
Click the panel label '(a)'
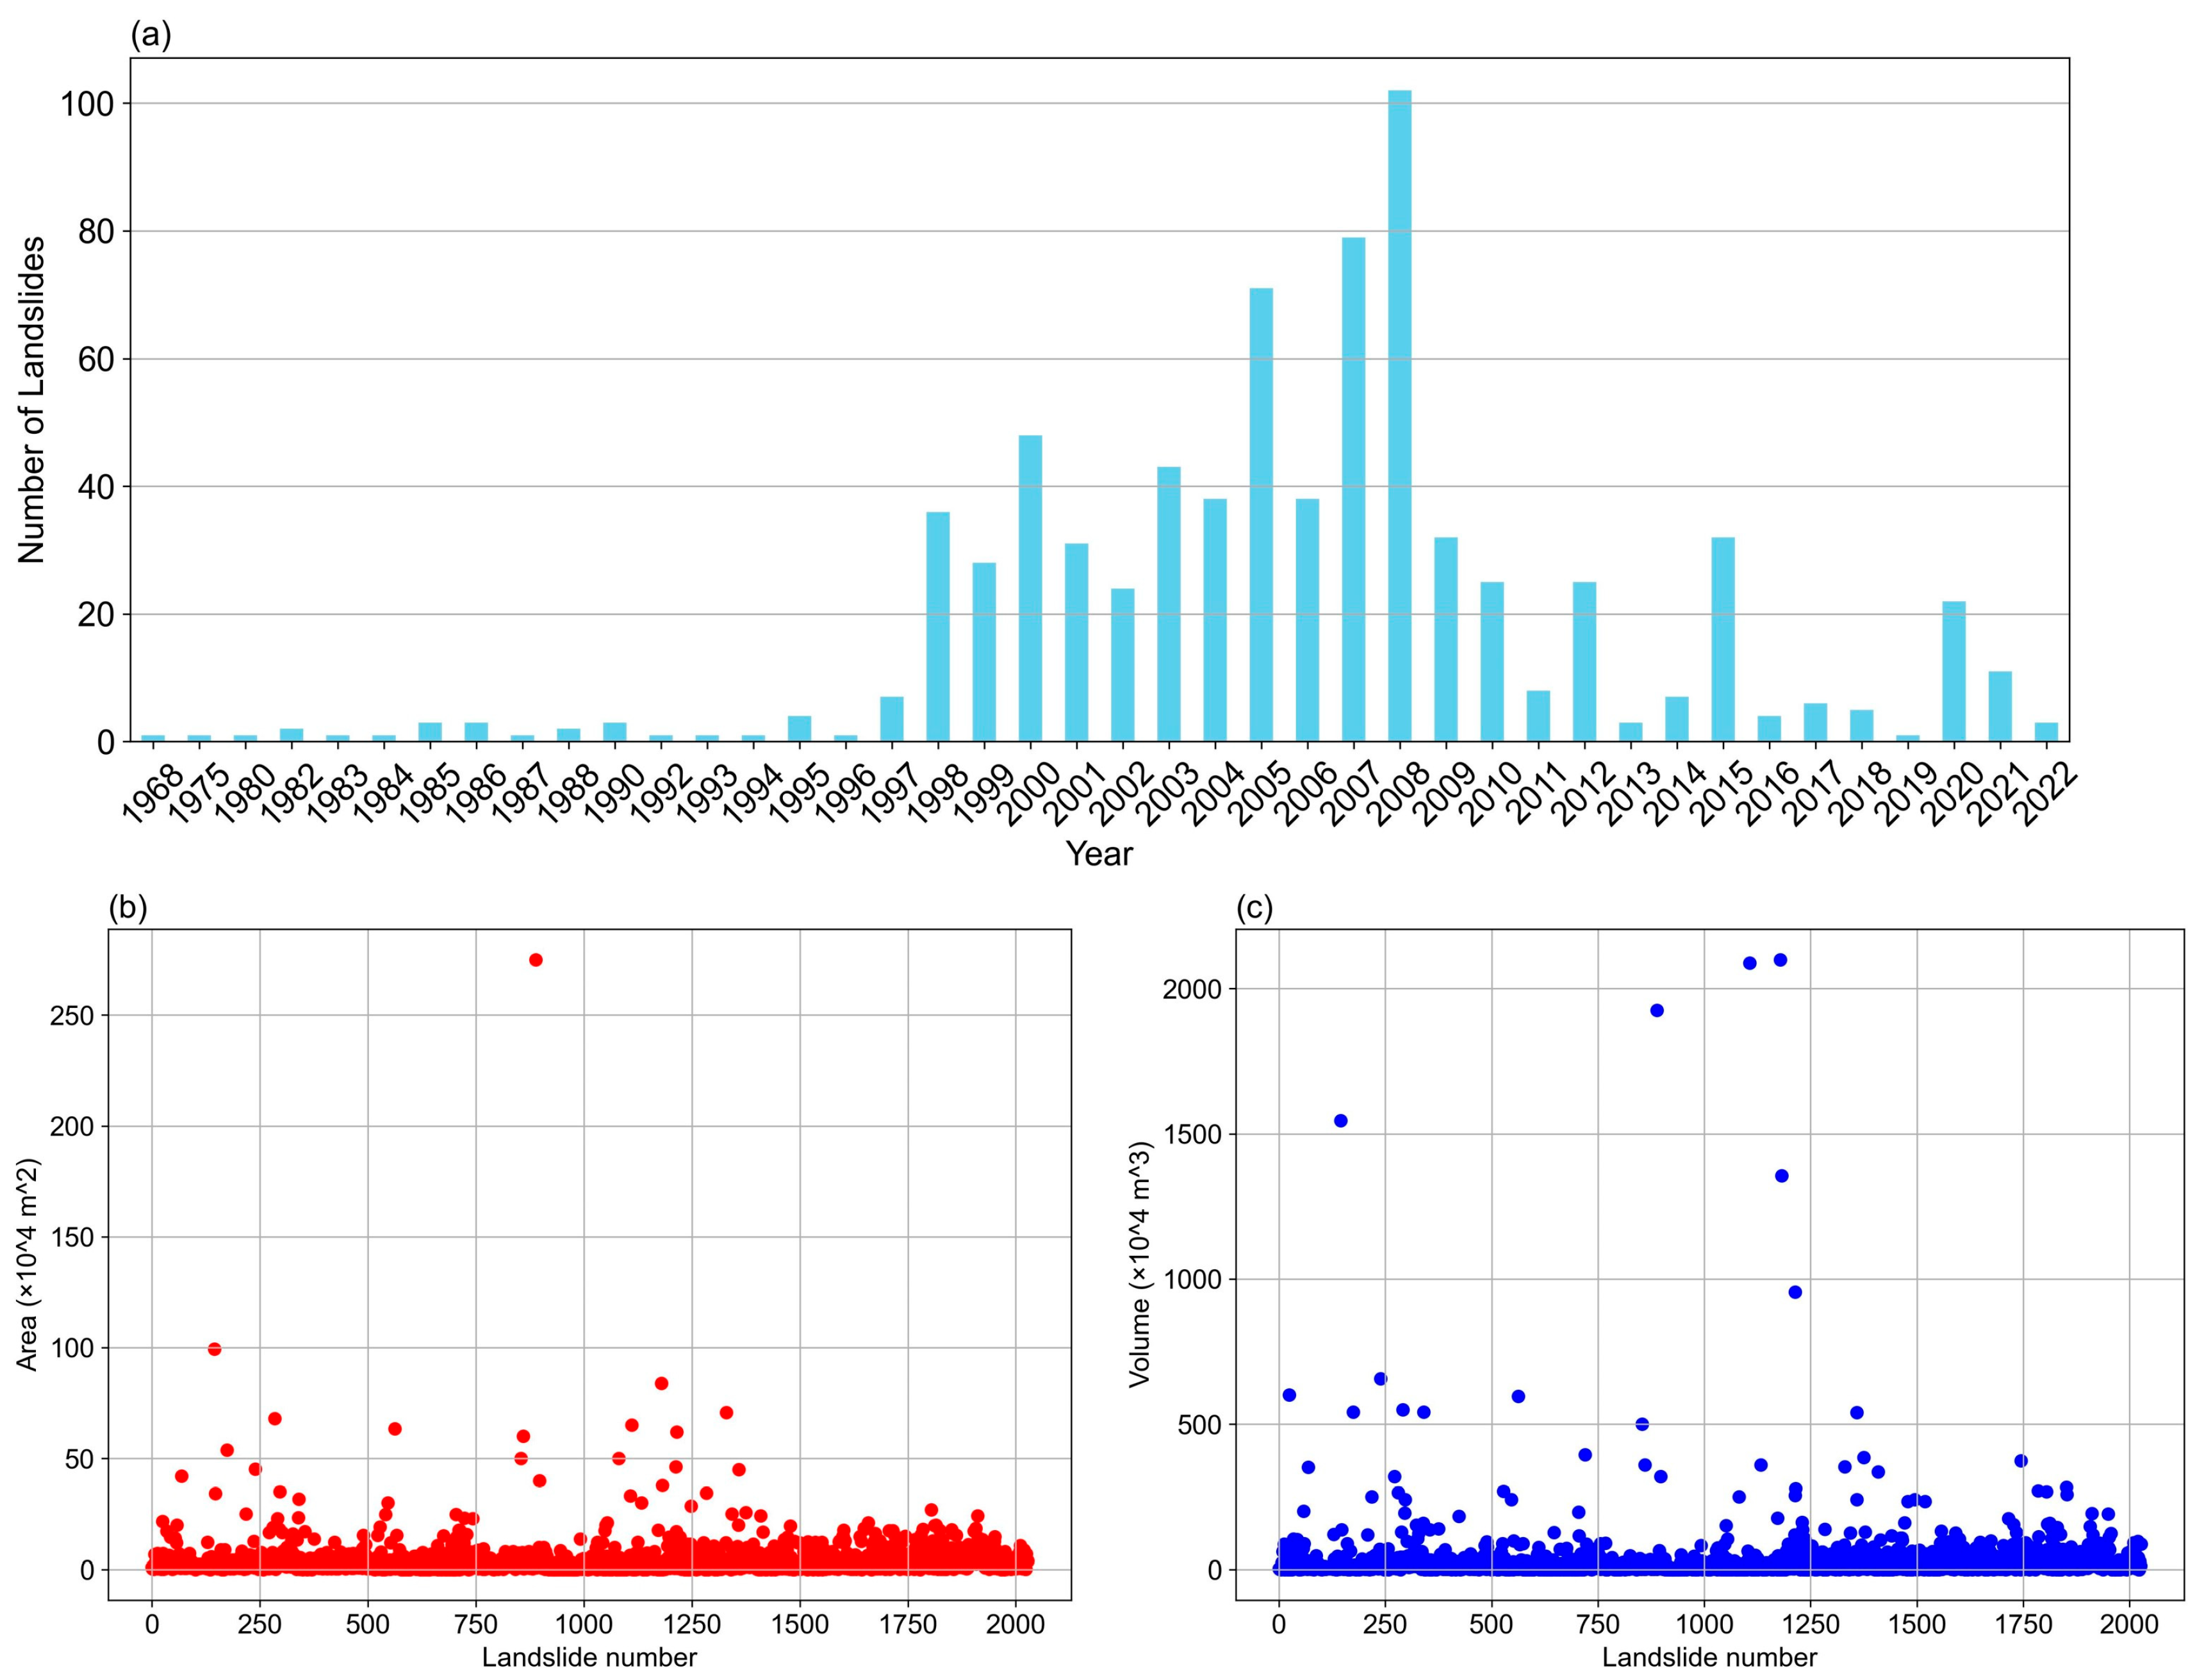[151, 35]
